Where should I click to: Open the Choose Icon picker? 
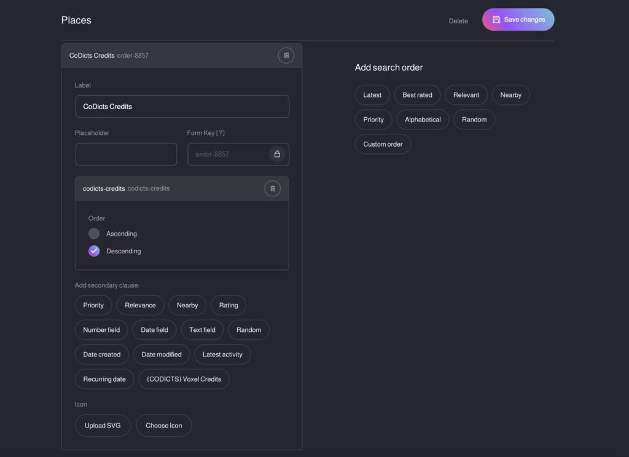tap(163, 425)
